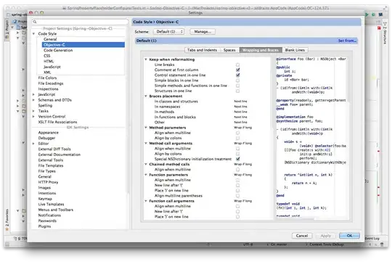Viewport: 392px width, 264px height.
Task: Select Next line option for In methods
Action: 240,112
